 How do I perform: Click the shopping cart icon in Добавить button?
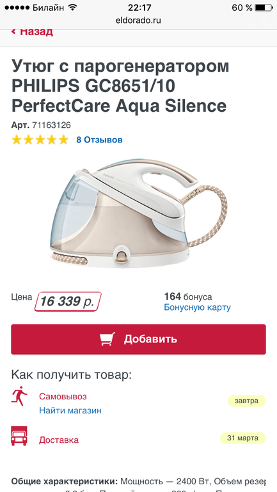point(107,339)
